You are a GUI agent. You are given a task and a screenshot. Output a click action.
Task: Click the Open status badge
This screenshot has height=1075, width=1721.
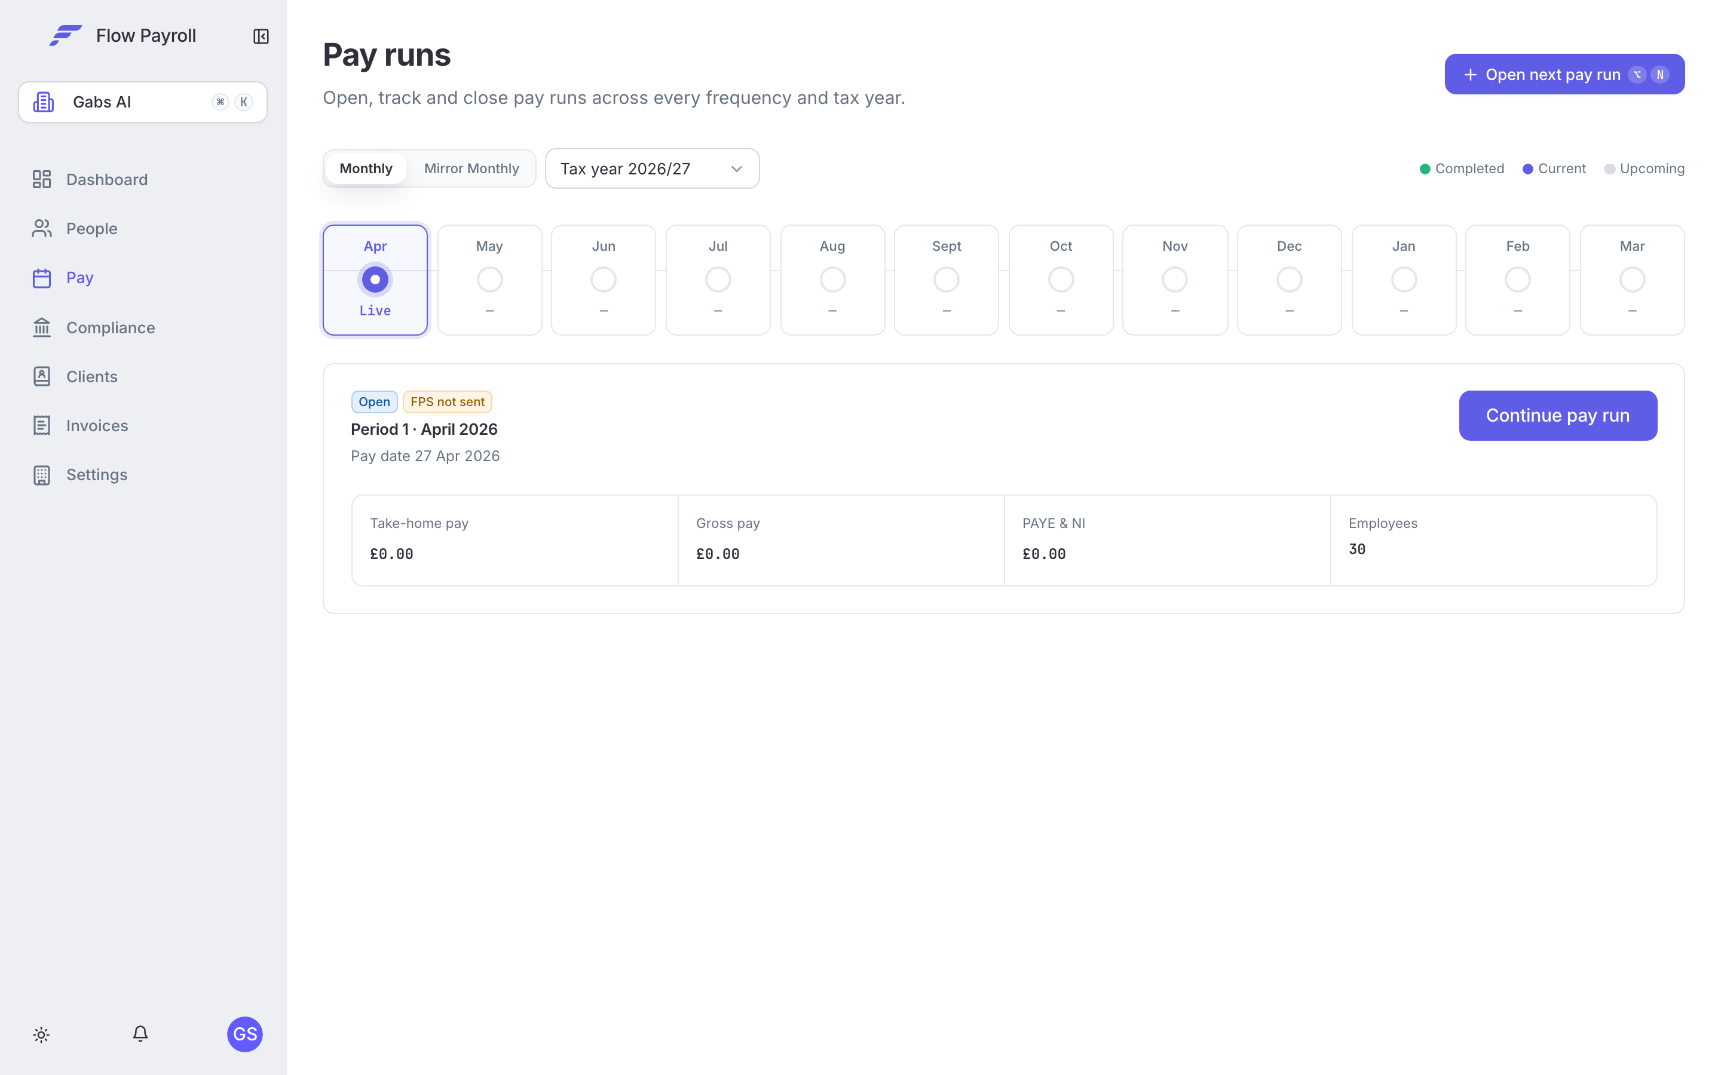(374, 402)
